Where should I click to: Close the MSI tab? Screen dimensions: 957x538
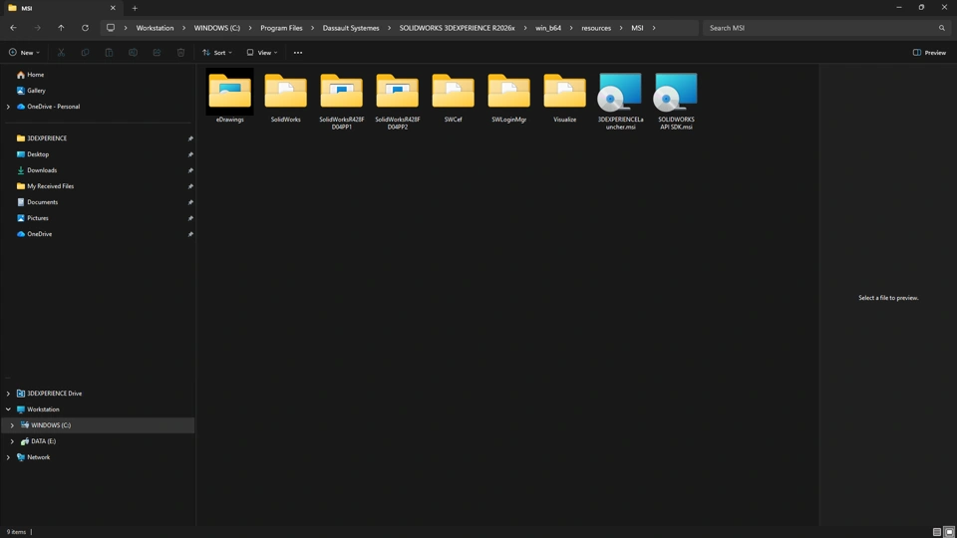click(x=113, y=8)
